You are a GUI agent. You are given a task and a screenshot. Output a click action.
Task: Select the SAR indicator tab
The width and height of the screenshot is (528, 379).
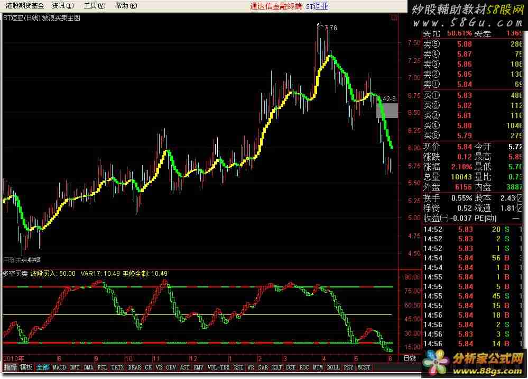(x=263, y=367)
